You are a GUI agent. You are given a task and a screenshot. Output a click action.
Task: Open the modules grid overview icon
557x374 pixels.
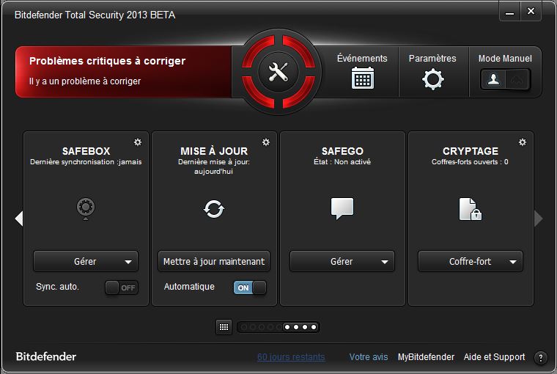pyautogui.click(x=224, y=327)
